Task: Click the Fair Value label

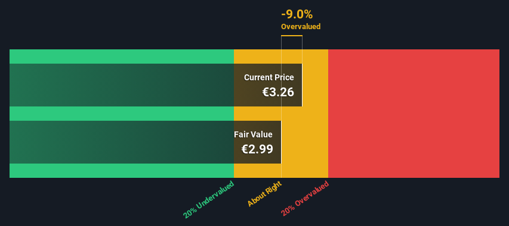Action: 253,134
